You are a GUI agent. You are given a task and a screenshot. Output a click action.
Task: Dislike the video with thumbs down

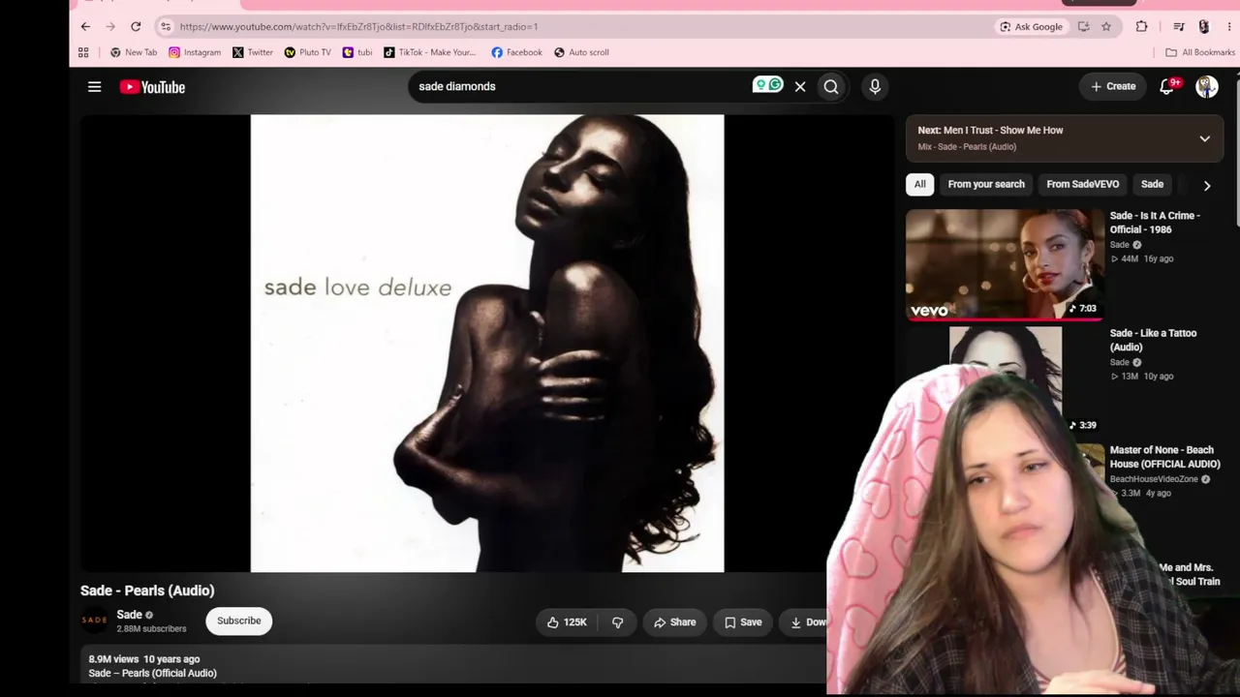pyautogui.click(x=618, y=622)
